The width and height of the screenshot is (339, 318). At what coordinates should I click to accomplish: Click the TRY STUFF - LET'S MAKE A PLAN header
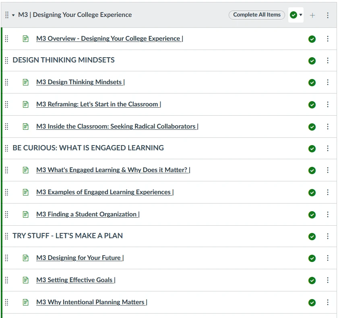(68, 236)
